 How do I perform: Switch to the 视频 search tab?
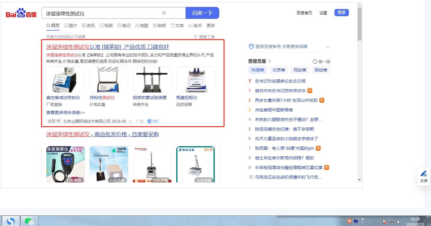[x=106, y=26]
